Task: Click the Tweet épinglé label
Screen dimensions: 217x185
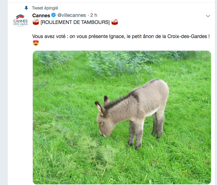Action: (45, 8)
